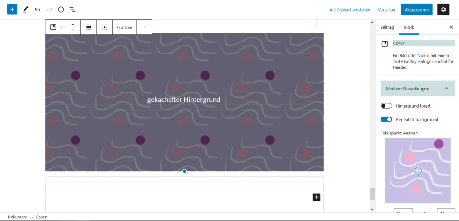Click the undo arrow icon
Screen dimensions: 459x221
coord(38,9)
